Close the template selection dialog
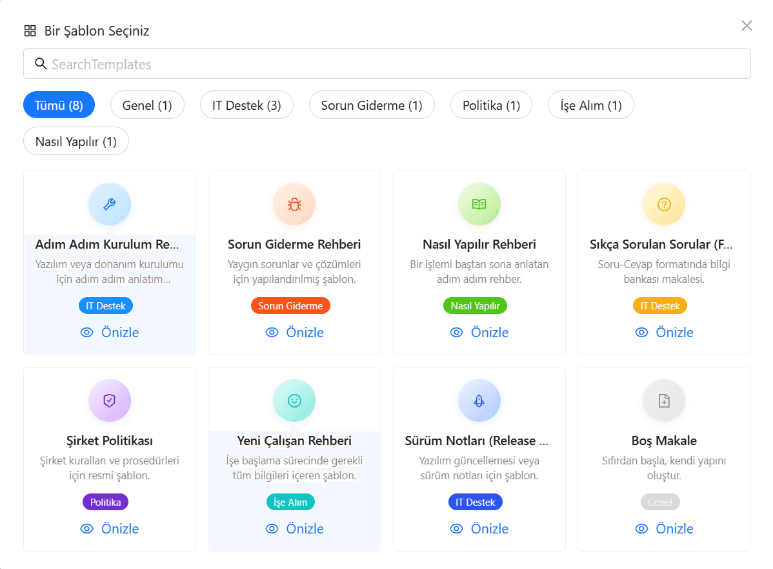The width and height of the screenshot is (773, 569). [747, 26]
